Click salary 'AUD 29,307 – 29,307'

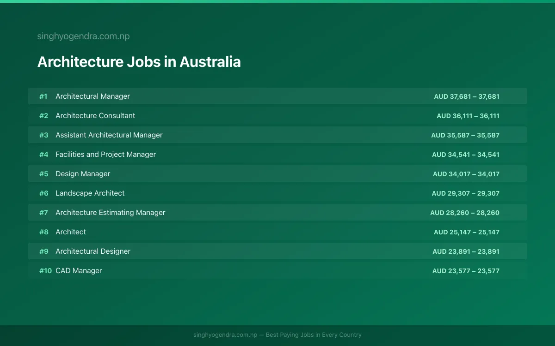click(x=466, y=193)
